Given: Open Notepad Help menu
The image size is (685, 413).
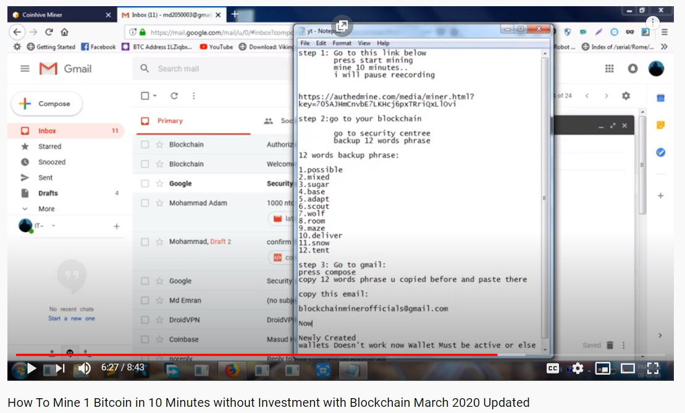Looking at the screenshot, I should [383, 43].
